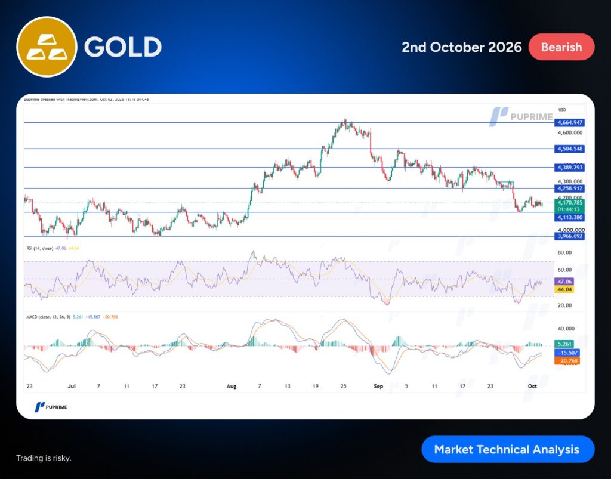Click the 19 date label on time axis
This screenshot has width=611, height=479.
point(315,387)
